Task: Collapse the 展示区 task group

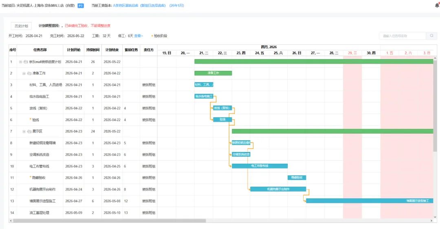Action: (24, 131)
